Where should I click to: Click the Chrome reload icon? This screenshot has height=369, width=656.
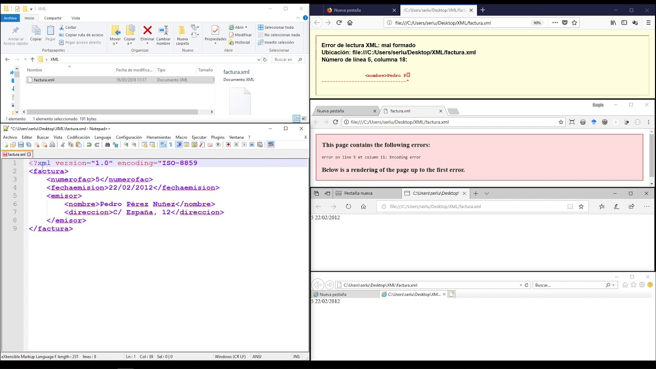[x=335, y=122]
